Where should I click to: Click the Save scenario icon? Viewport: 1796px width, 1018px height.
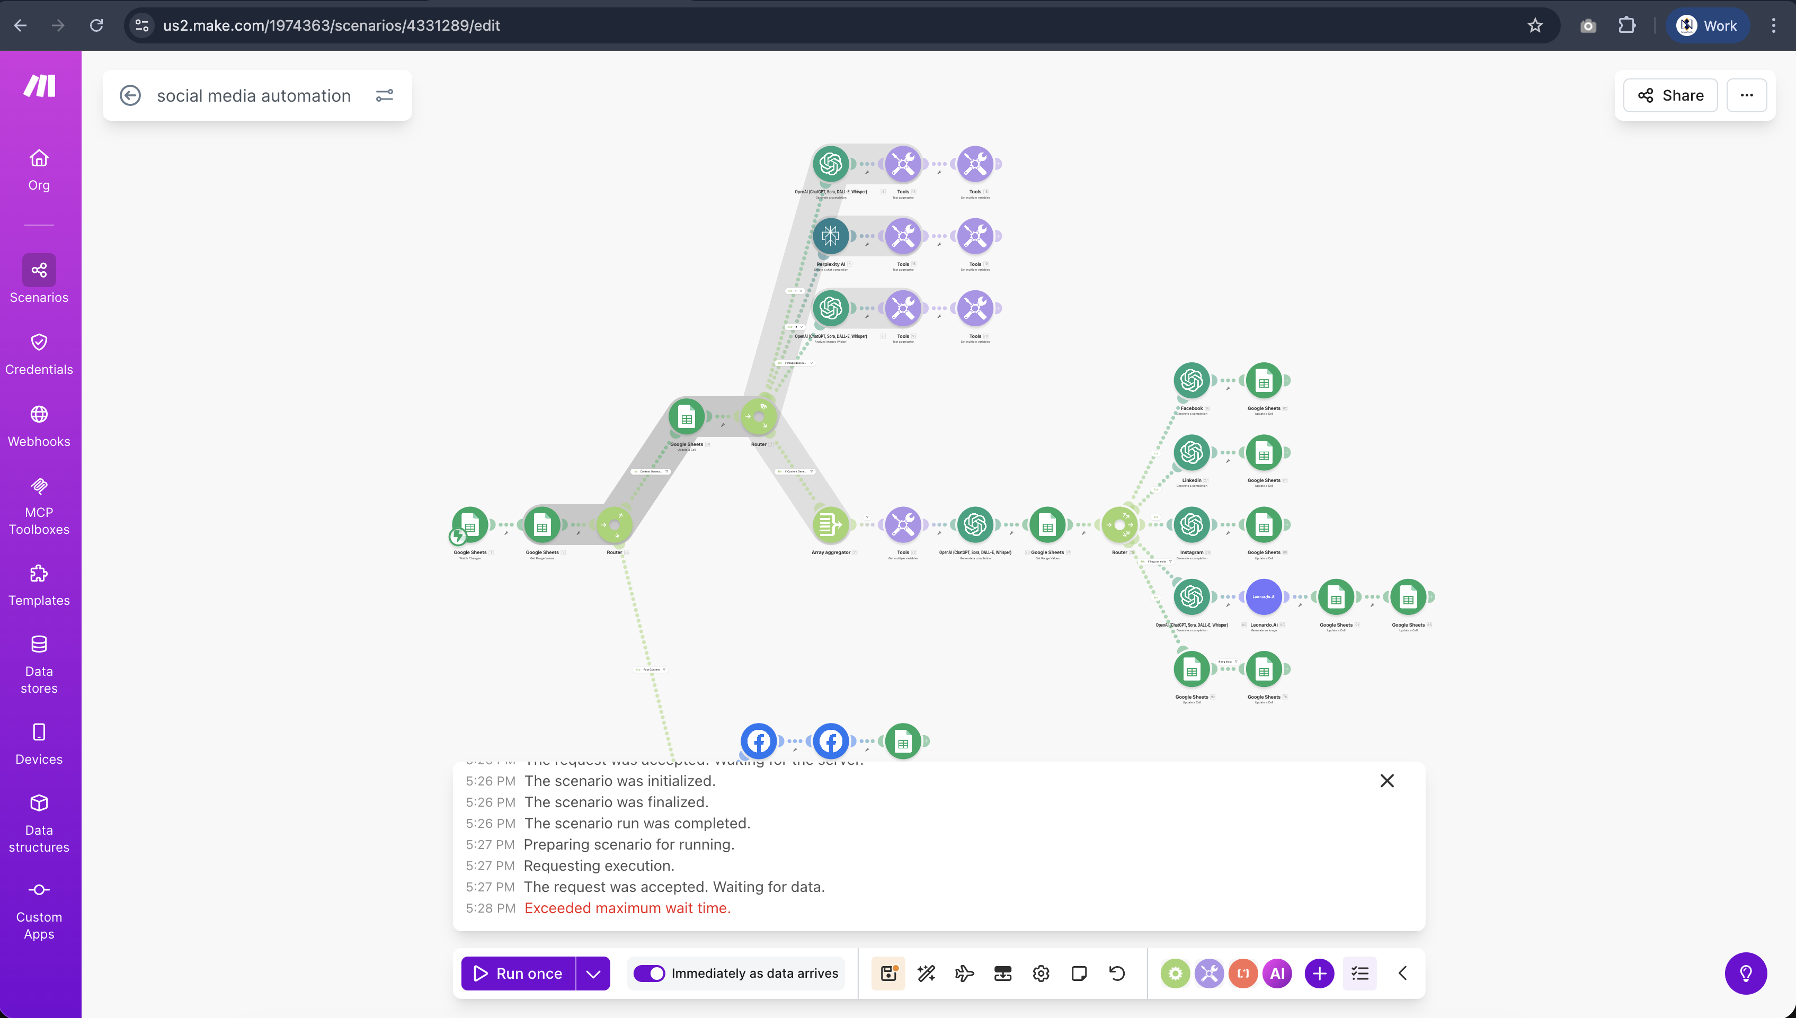point(888,974)
